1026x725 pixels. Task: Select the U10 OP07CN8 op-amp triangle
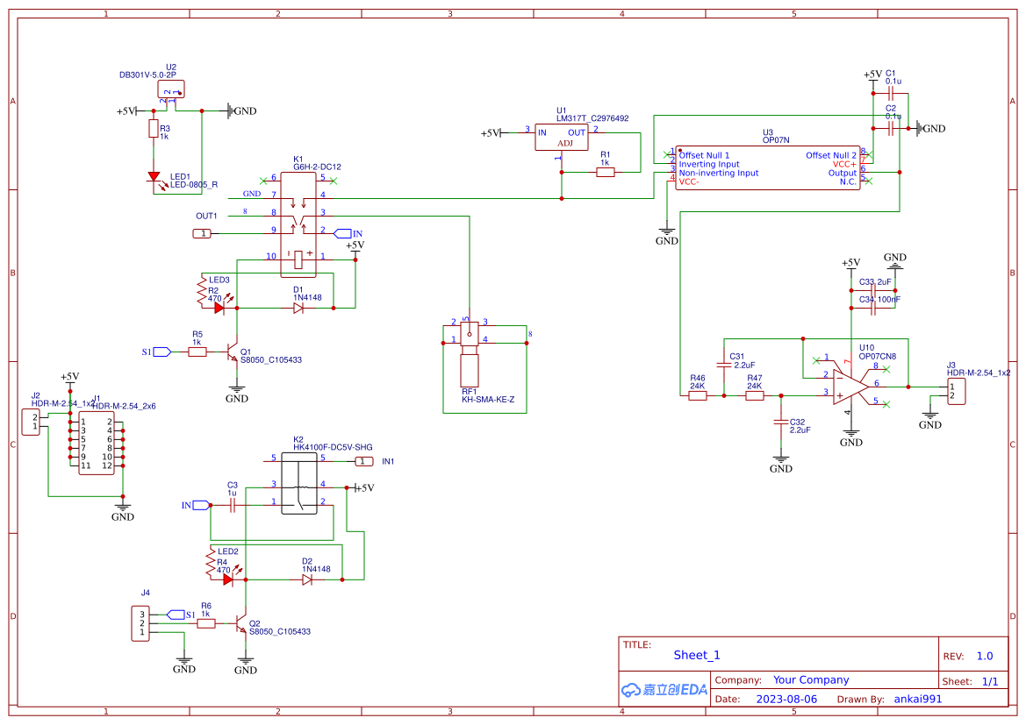(x=850, y=387)
